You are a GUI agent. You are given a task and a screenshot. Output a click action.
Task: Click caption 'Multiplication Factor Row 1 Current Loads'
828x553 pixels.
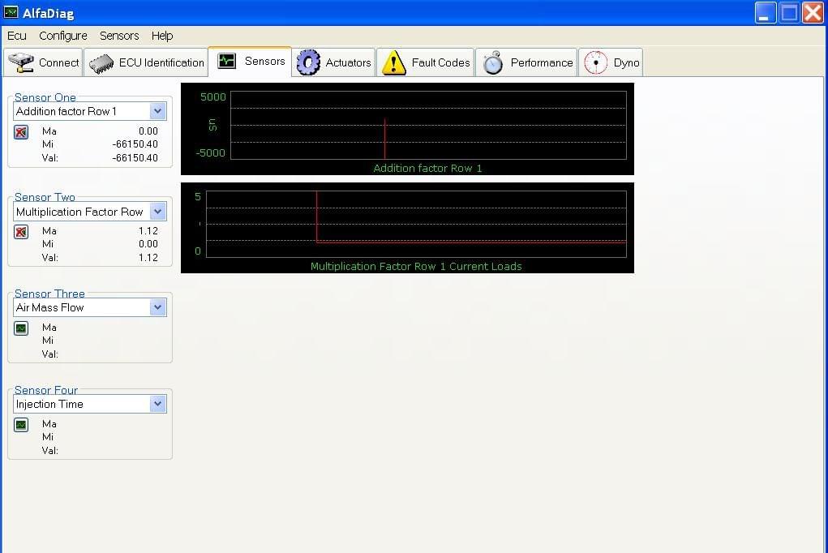[416, 267]
